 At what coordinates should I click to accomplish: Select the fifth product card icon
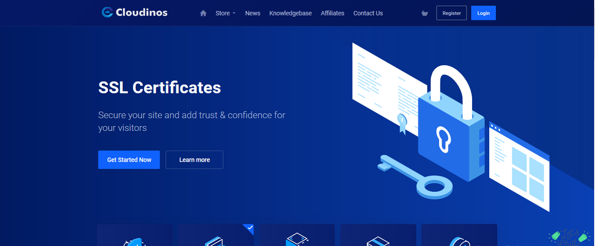coord(459,241)
